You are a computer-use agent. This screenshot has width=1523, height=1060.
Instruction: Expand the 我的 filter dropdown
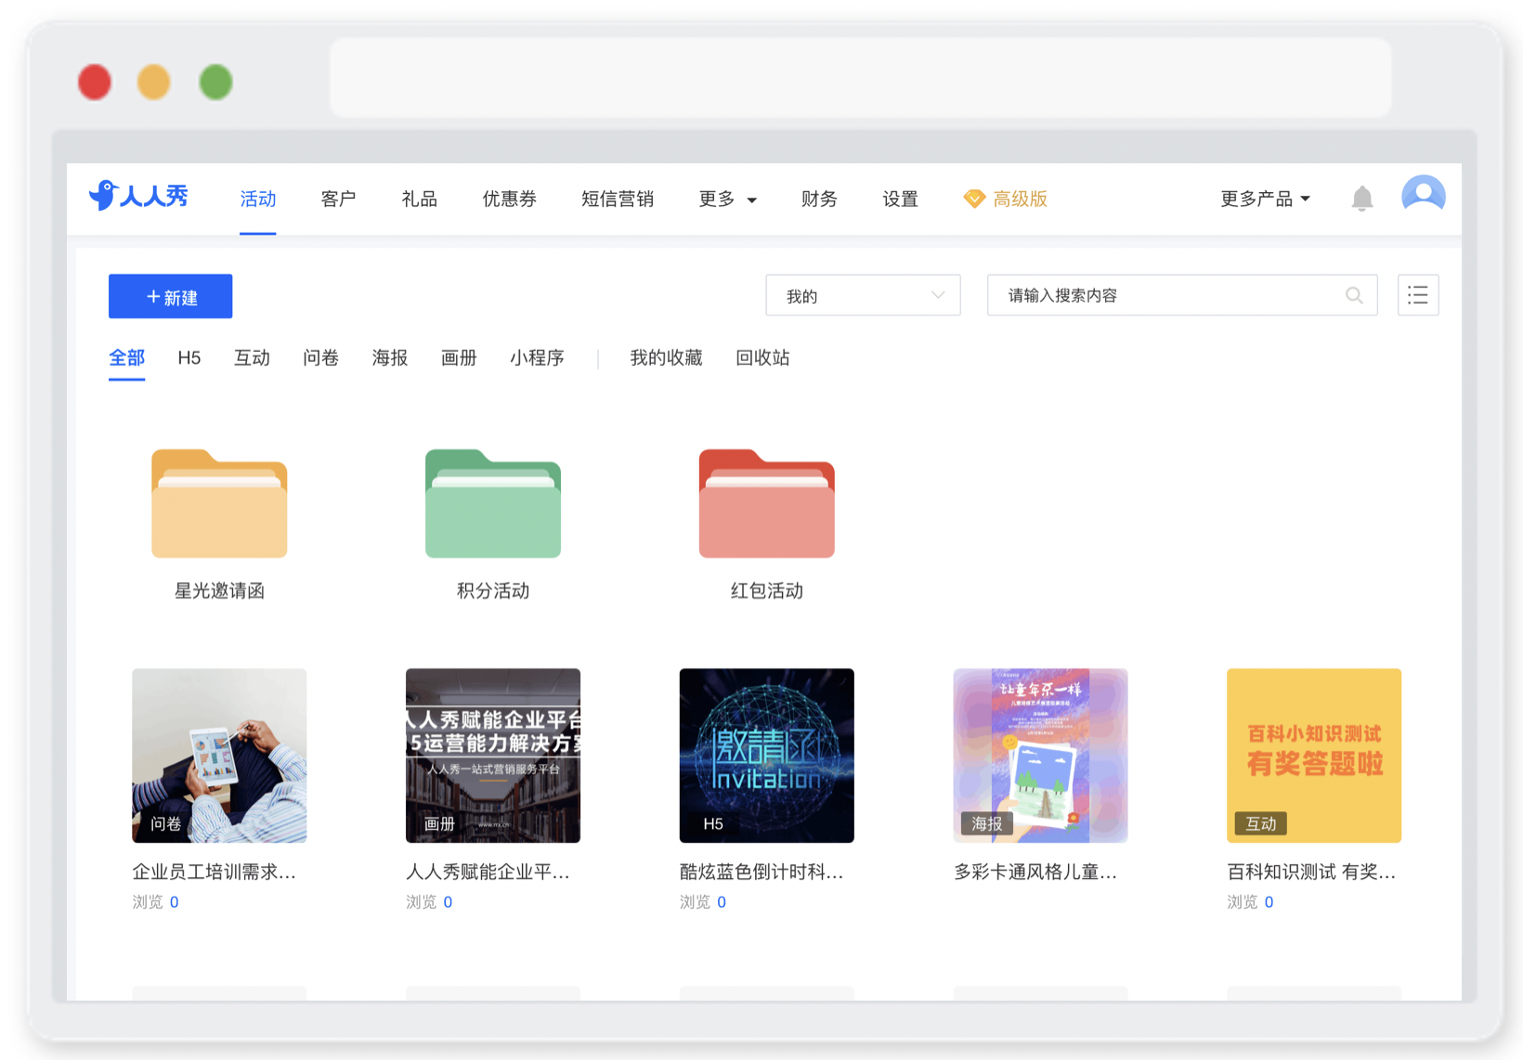click(x=863, y=295)
